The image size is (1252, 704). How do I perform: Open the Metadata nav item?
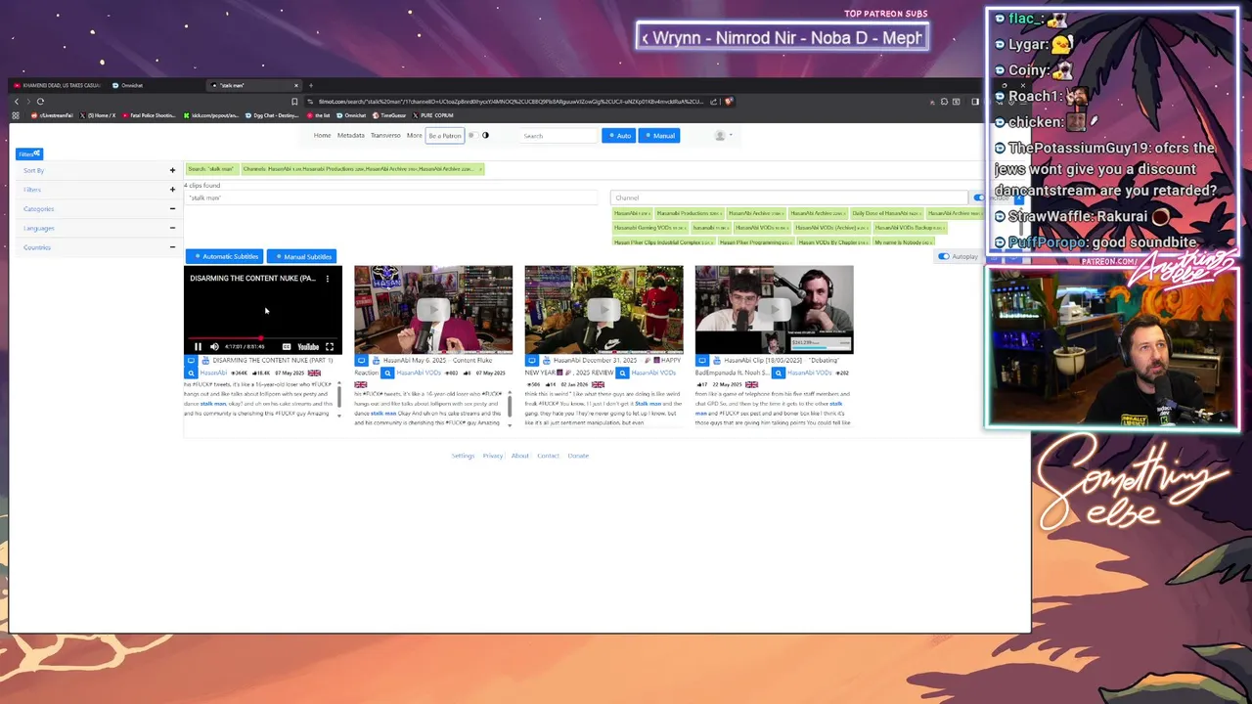coord(351,136)
